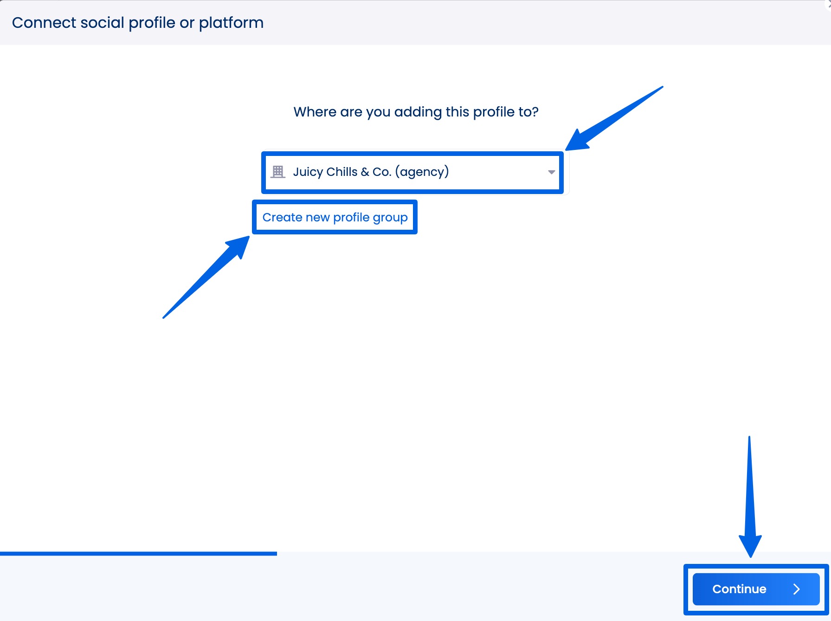Image resolution: width=831 pixels, height=621 pixels.
Task: Click the word 'Continue' on the button
Action: point(739,589)
